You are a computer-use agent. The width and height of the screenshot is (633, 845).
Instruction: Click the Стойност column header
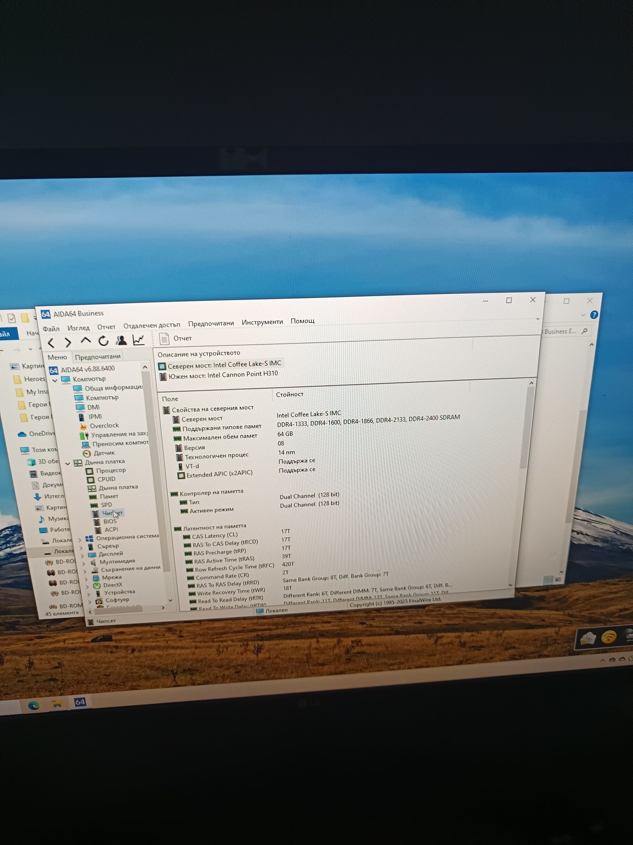pos(289,395)
